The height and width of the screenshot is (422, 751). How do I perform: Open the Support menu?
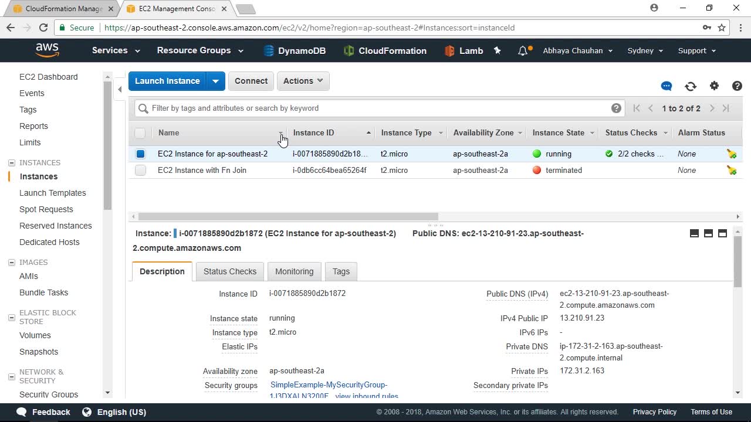[x=697, y=50]
